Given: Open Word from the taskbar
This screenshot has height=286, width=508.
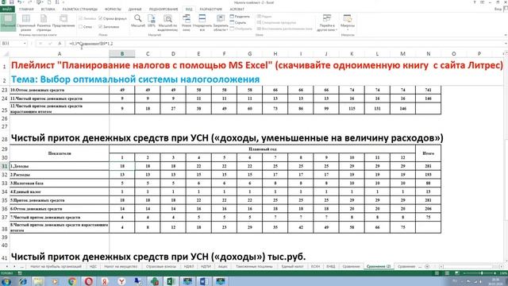Looking at the screenshot, I should (204, 281).
